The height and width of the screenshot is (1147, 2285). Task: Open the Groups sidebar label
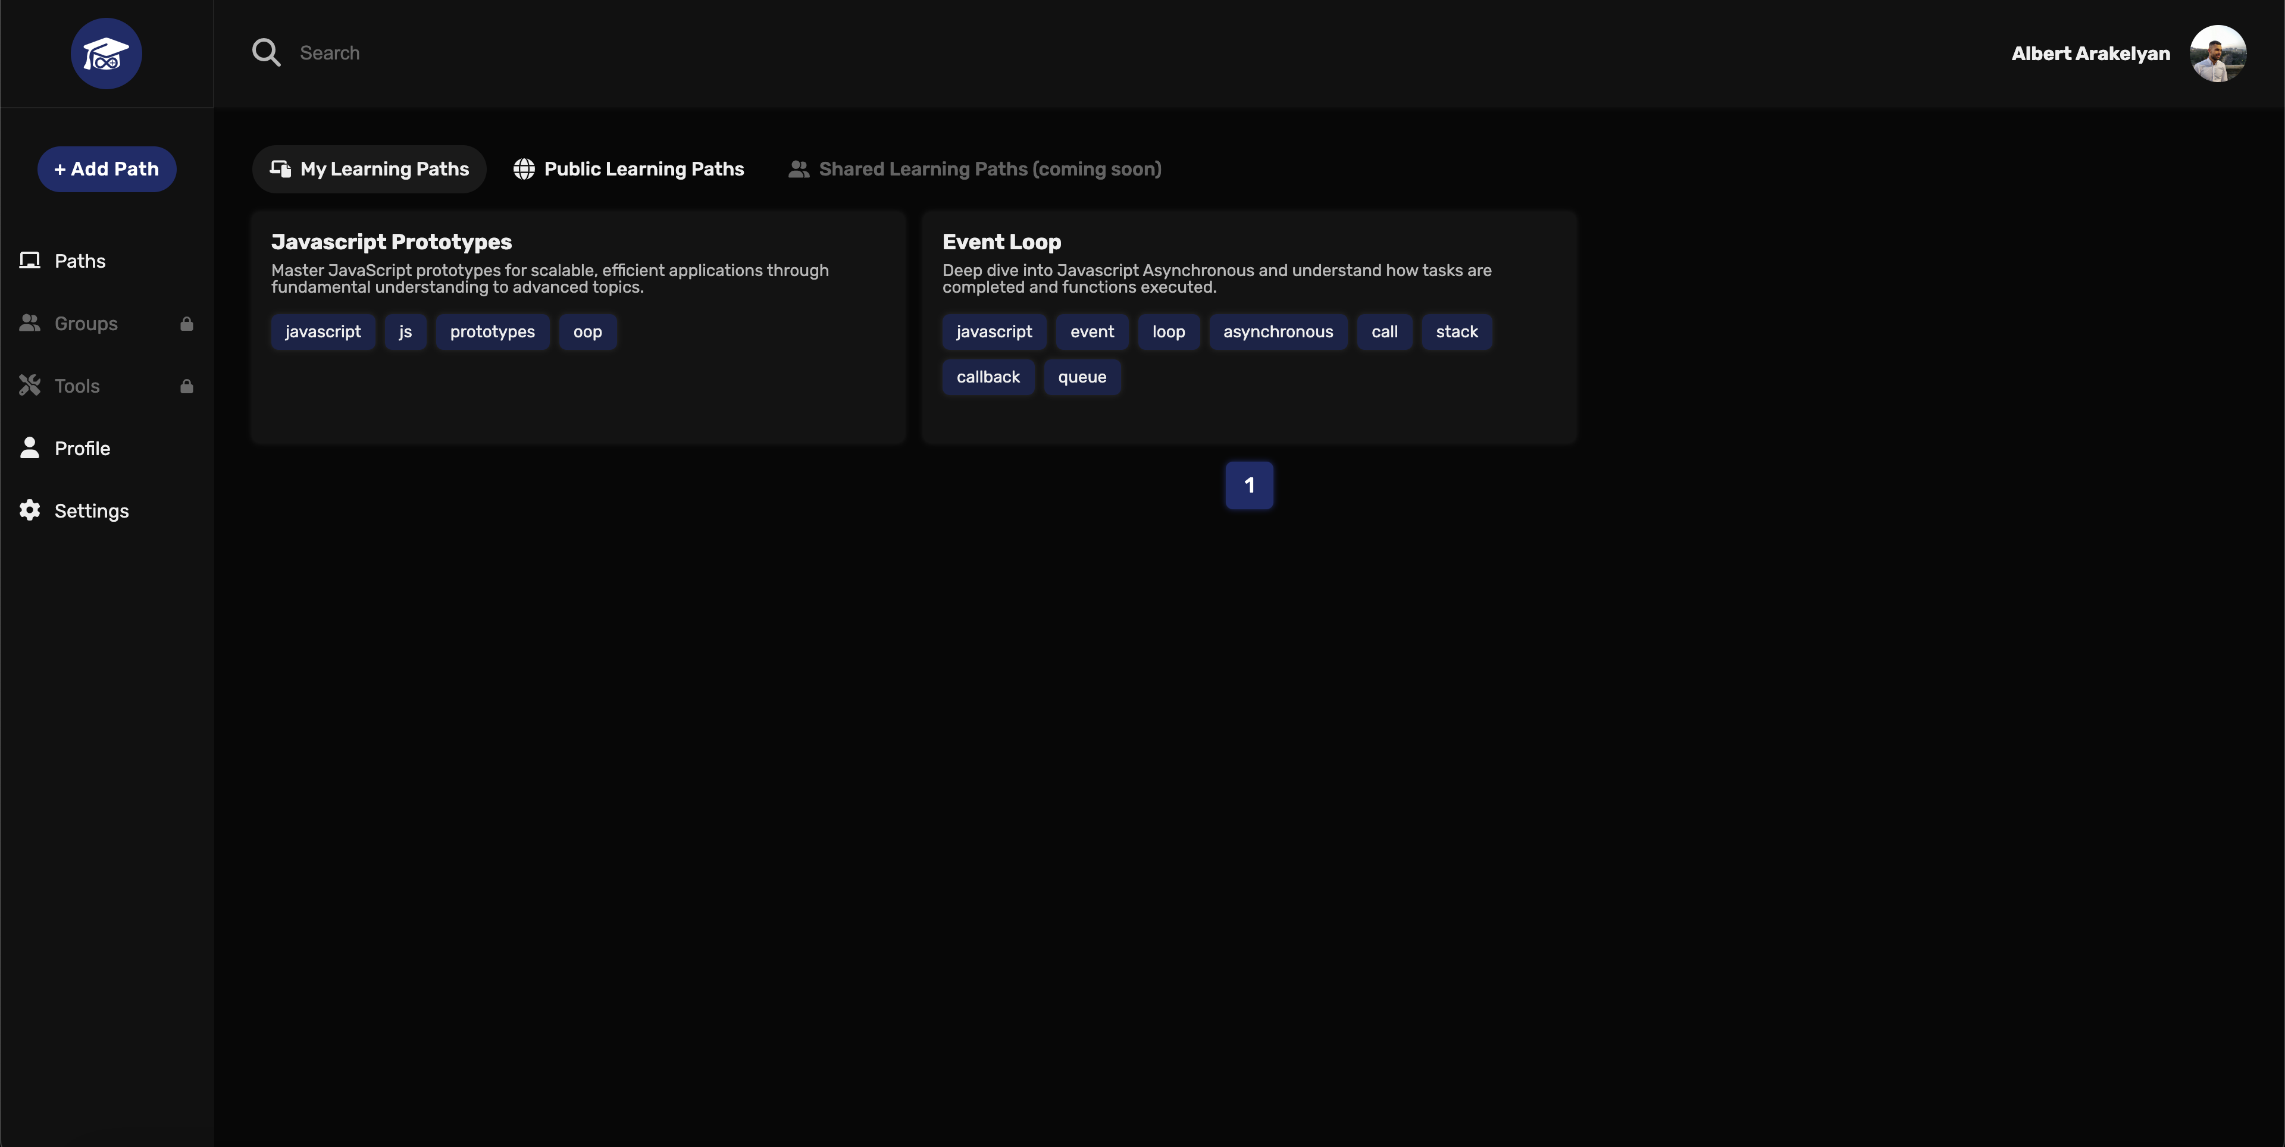[x=86, y=324]
